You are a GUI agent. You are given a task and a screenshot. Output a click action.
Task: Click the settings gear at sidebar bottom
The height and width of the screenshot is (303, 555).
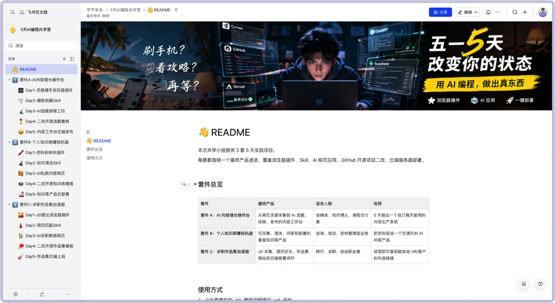click(15, 294)
